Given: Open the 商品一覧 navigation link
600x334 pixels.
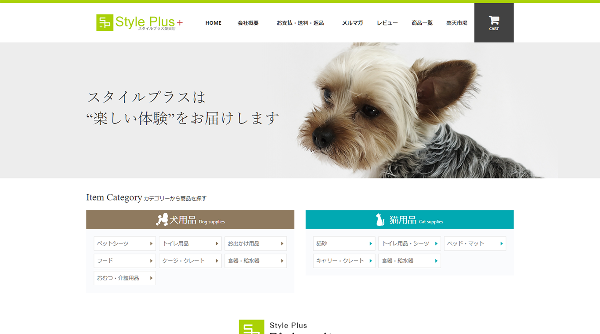Looking at the screenshot, I should (x=422, y=23).
